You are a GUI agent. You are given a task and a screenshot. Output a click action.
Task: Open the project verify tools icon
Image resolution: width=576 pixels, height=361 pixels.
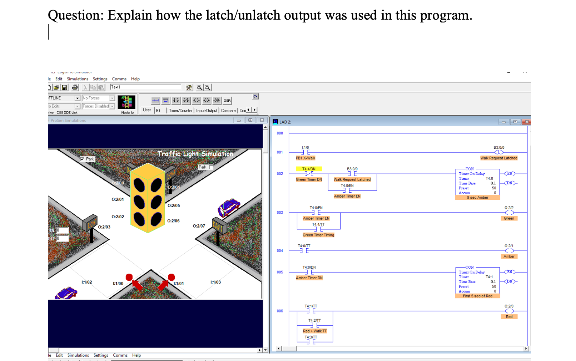tap(188, 87)
